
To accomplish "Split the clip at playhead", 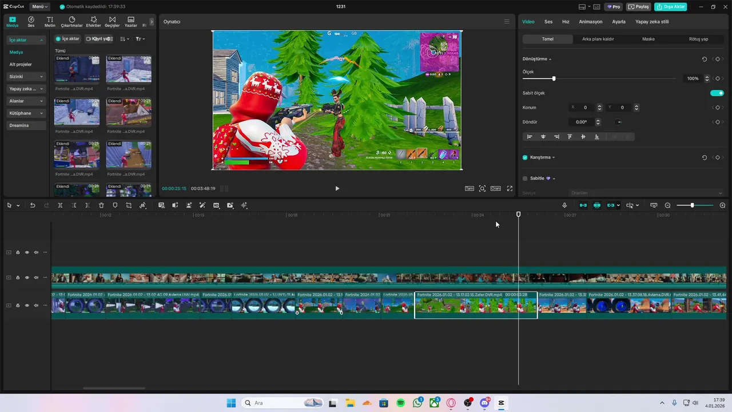I will click(60, 205).
